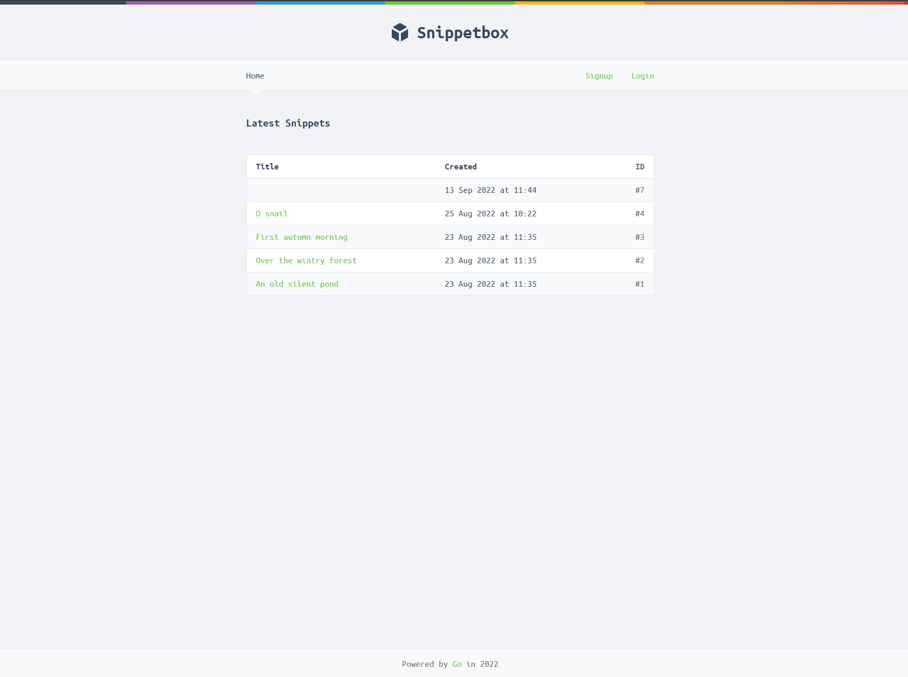Select the Home navigation item

[255, 76]
